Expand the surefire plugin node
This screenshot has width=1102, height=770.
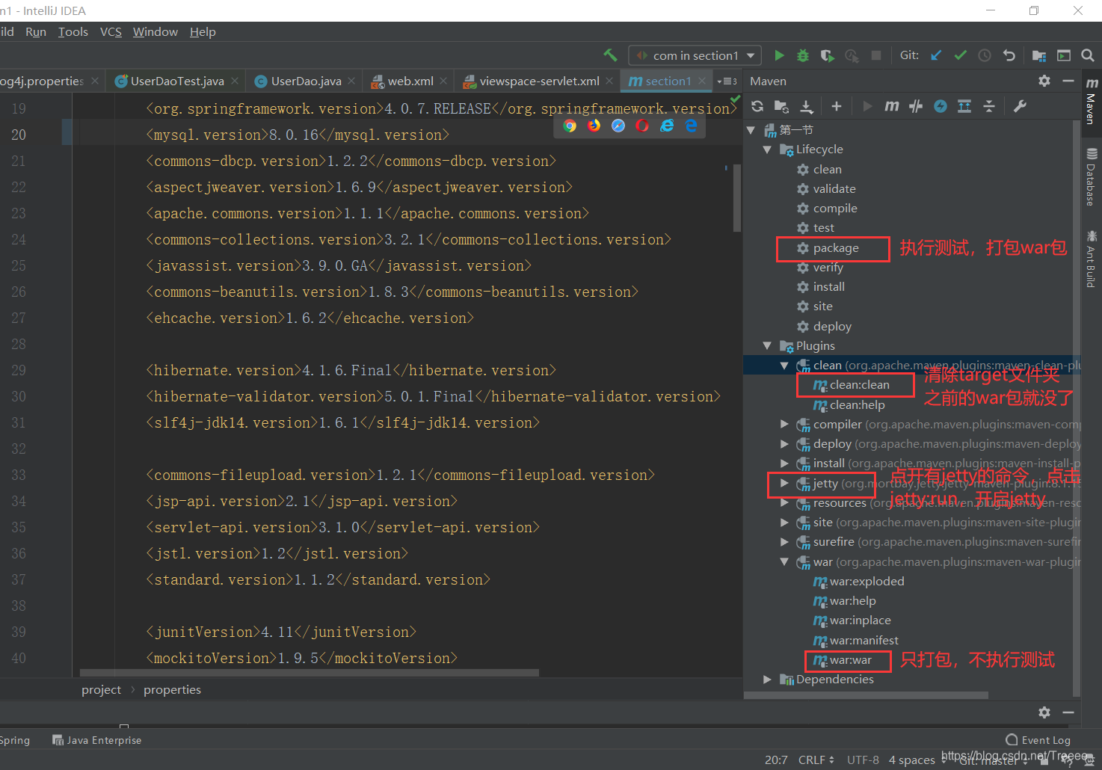784,542
